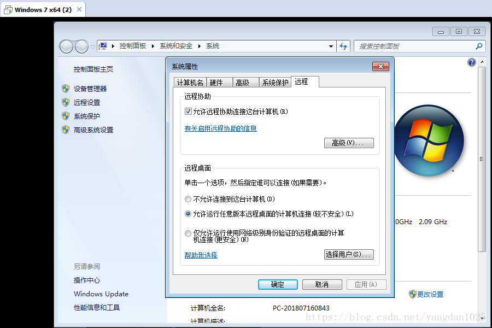The image size is (492, 328).
Task: Click the shield icon beside 更改设置
Action: click(x=412, y=294)
